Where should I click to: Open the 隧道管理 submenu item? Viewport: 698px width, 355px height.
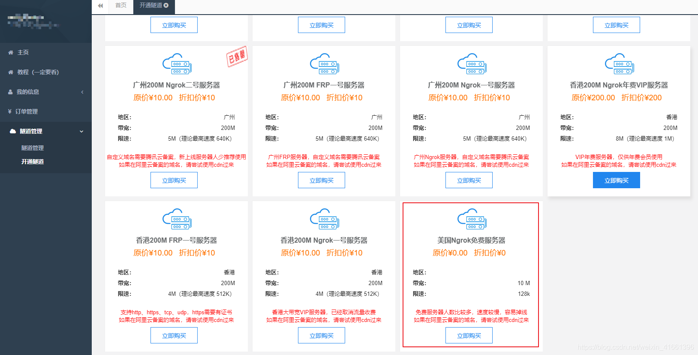(33, 148)
